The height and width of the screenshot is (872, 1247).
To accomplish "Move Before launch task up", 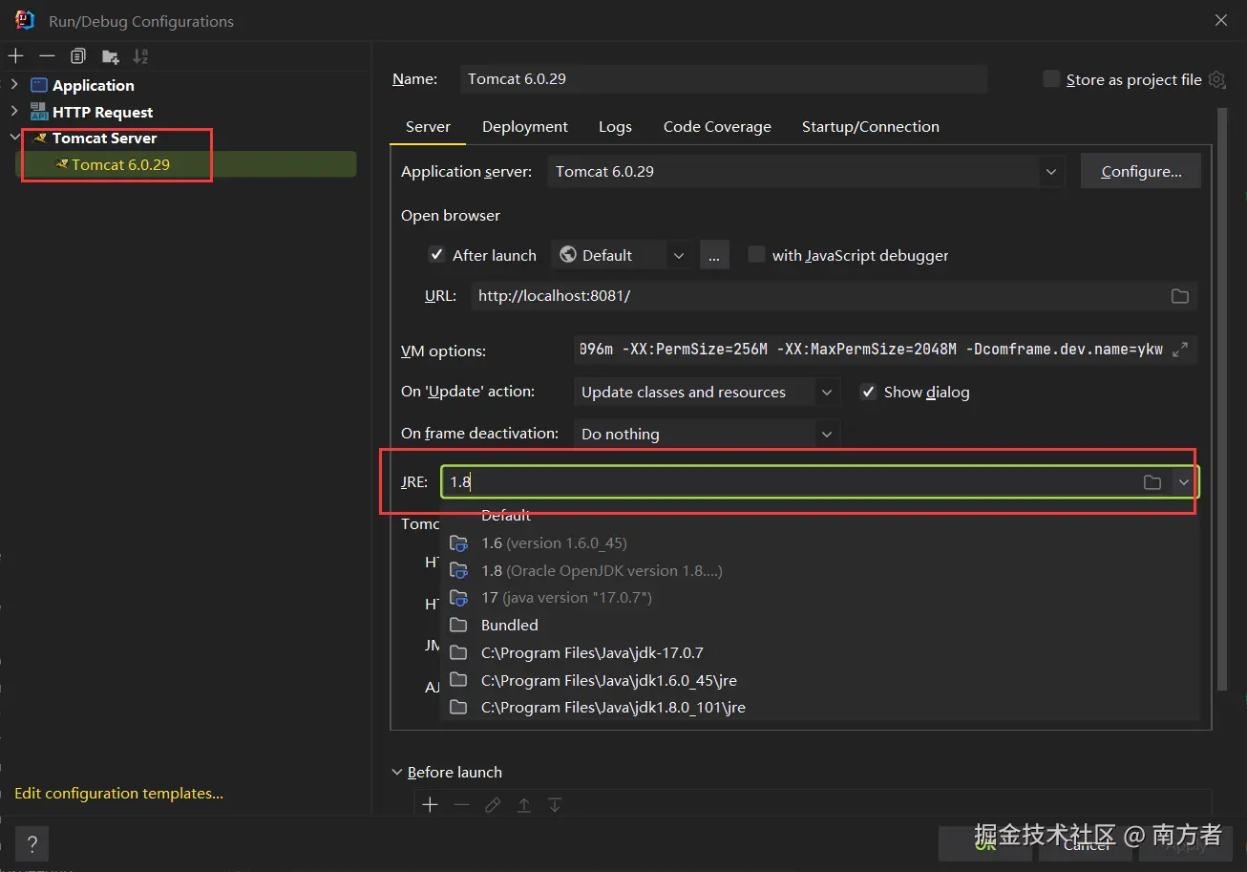I will pyautogui.click(x=524, y=805).
